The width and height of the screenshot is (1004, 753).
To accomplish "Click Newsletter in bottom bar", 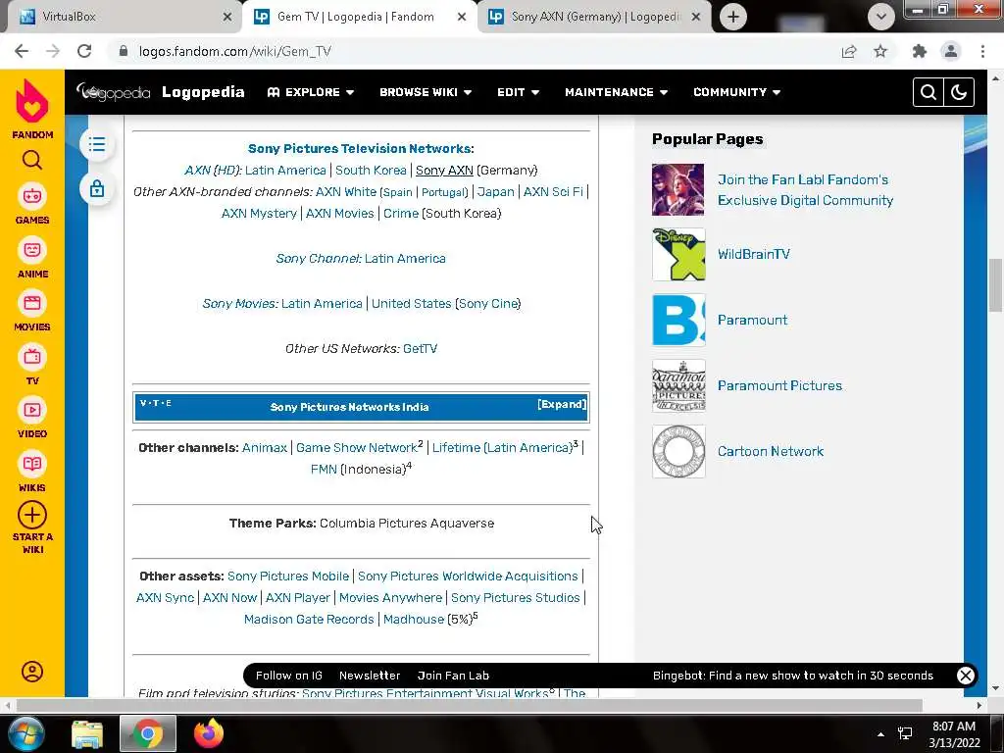I will click(370, 676).
